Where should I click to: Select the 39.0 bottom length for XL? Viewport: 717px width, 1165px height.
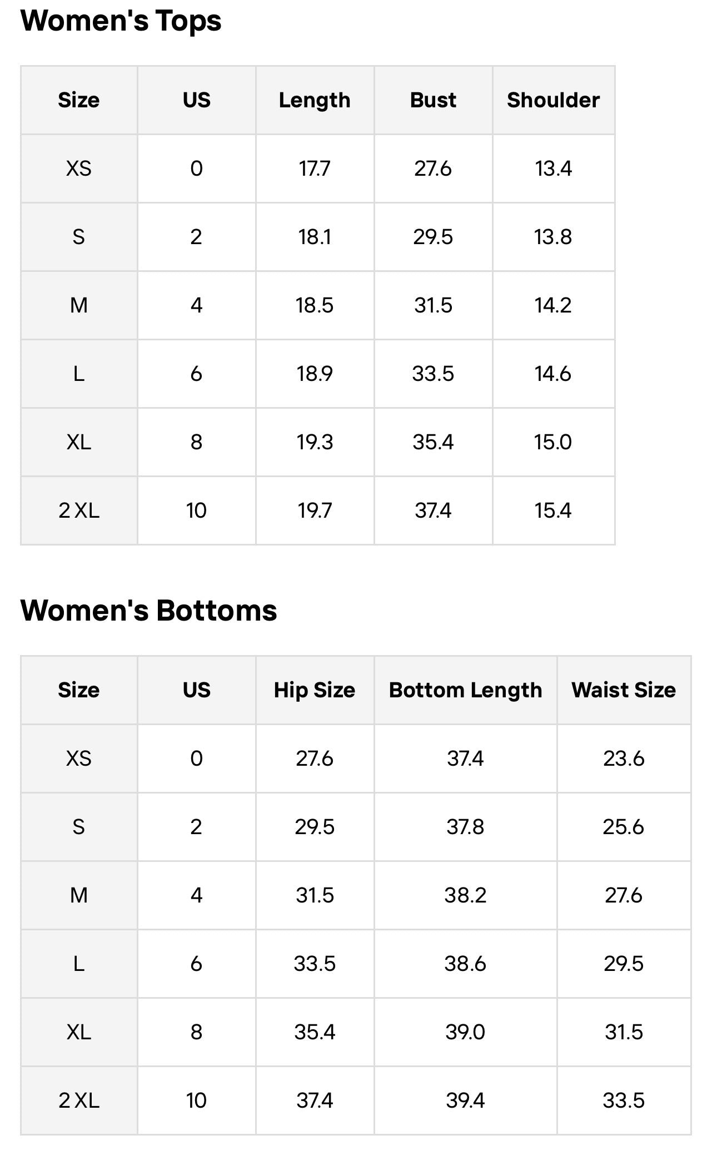pyautogui.click(x=465, y=1032)
